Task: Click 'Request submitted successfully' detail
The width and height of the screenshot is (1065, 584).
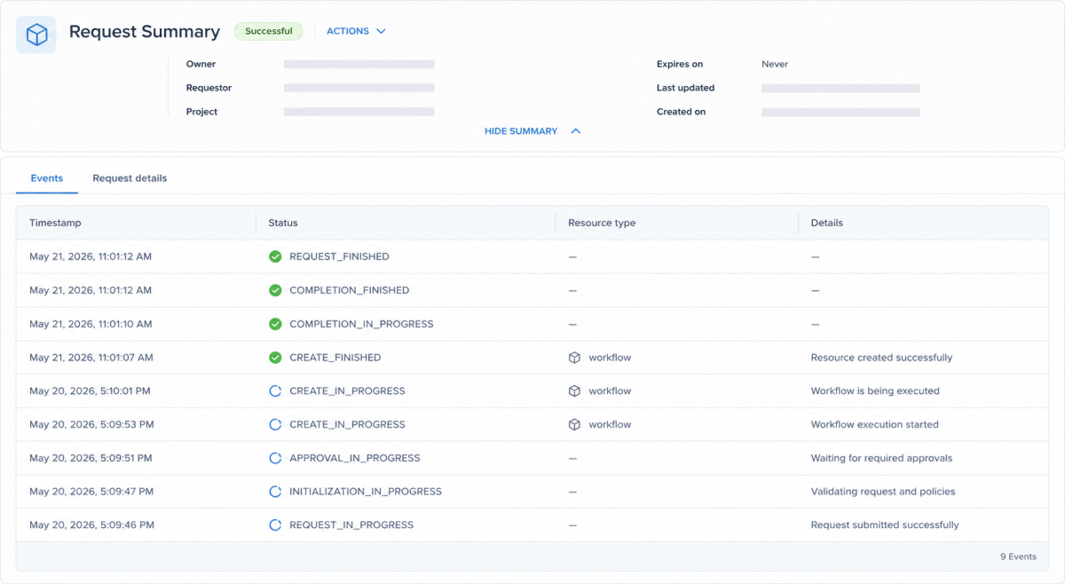Action: [885, 525]
